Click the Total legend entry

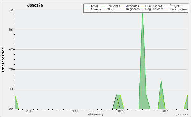pyautogui.click(x=94, y=6)
